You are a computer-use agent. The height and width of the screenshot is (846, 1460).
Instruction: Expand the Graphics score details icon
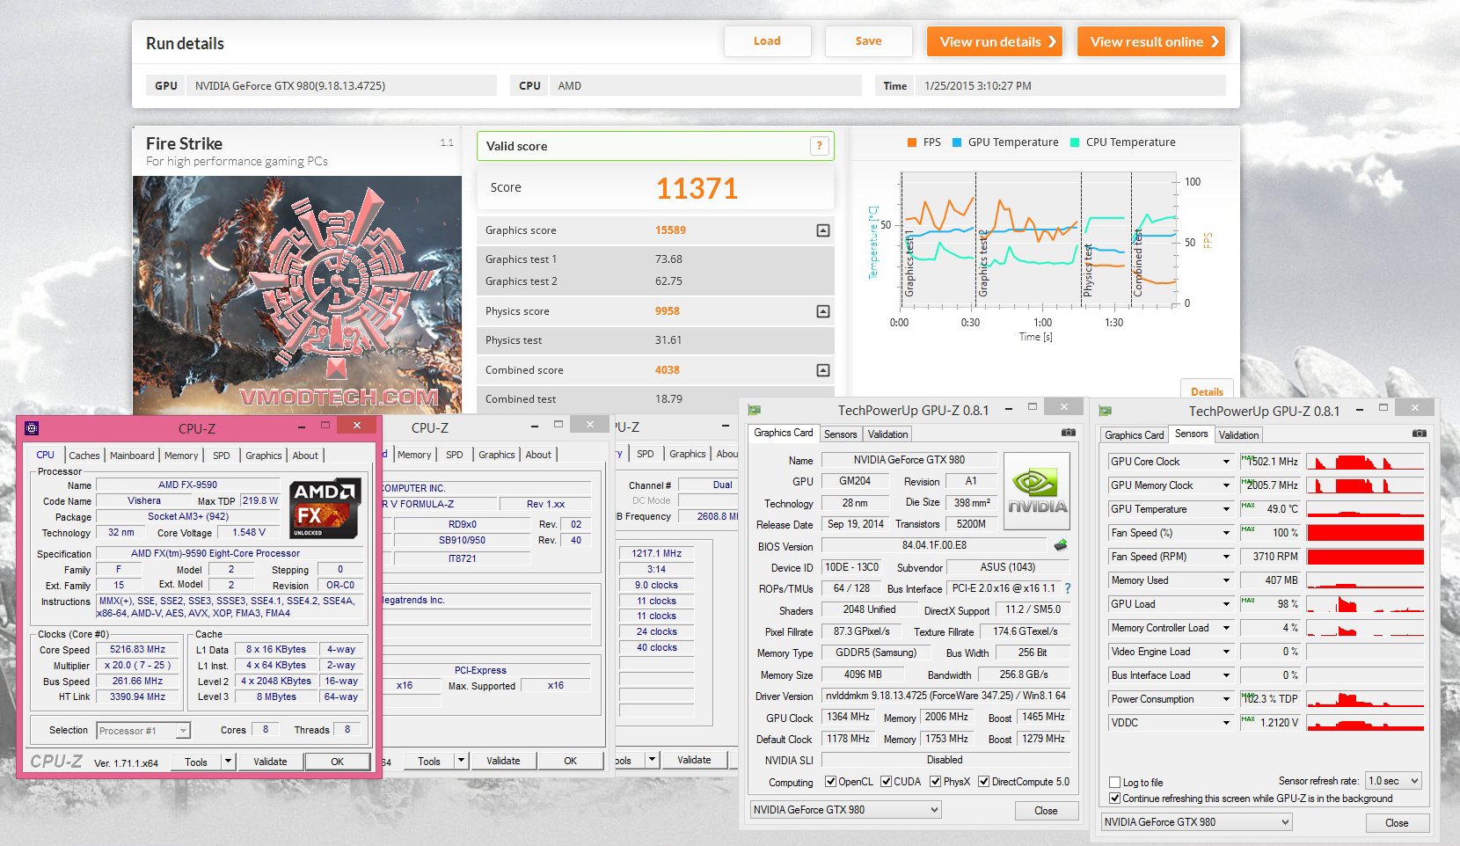(x=822, y=230)
